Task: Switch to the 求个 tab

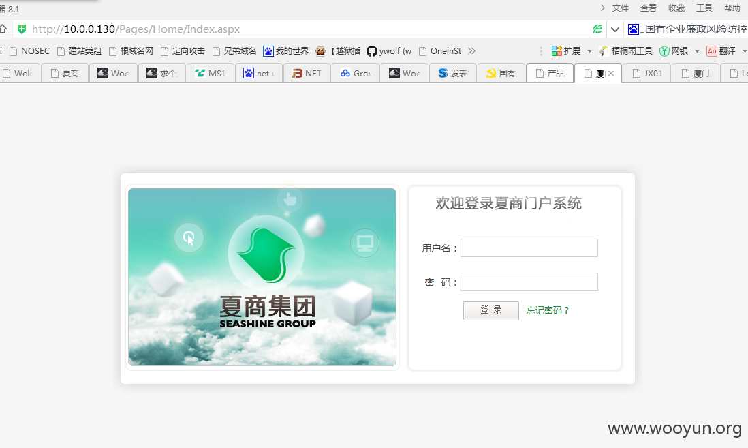Action: point(162,73)
